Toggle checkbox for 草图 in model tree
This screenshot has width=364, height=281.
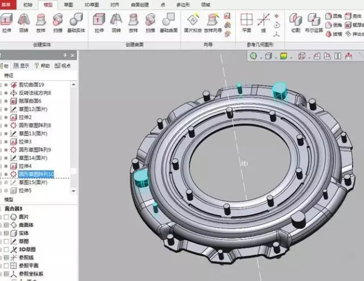click(x=6, y=241)
